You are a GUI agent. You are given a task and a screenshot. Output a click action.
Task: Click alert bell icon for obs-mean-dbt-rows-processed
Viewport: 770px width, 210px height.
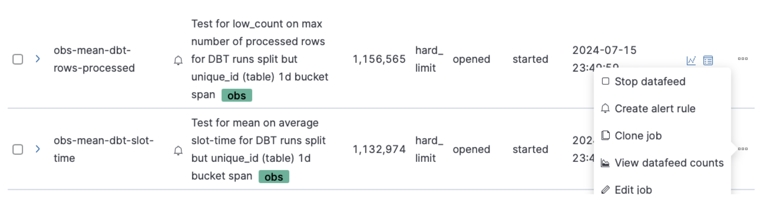click(x=178, y=60)
